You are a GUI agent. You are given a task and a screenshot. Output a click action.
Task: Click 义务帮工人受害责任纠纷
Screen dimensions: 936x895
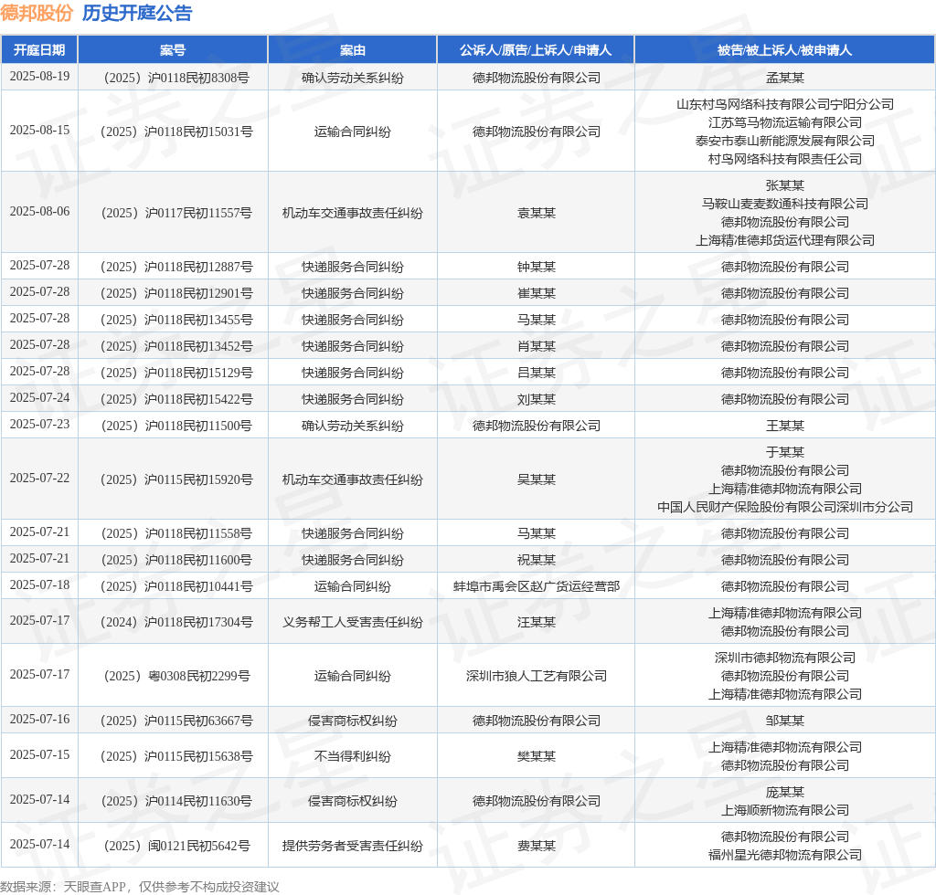tap(352, 622)
